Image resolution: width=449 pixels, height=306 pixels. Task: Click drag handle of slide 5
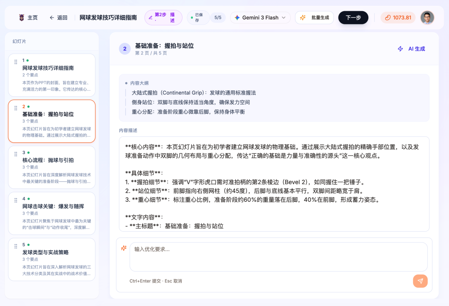point(16,246)
